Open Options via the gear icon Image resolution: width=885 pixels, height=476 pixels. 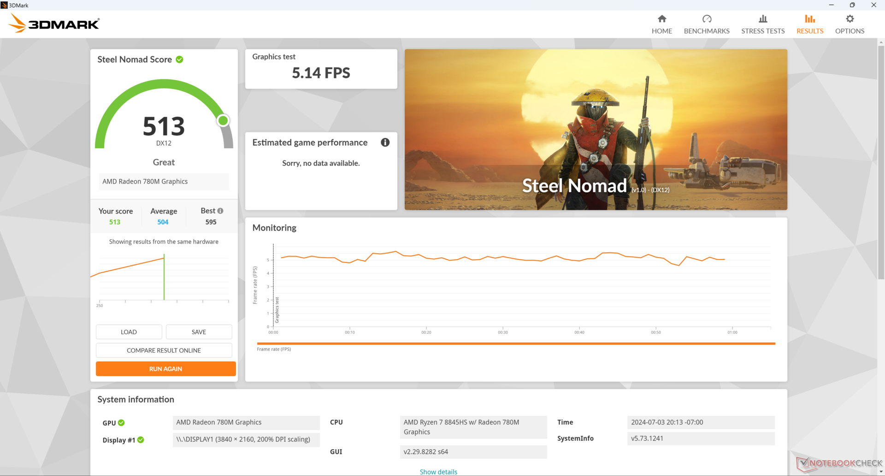coord(850,19)
